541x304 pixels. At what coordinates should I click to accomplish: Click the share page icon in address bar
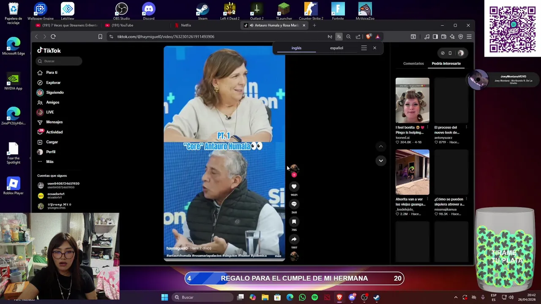[x=358, y=37]
